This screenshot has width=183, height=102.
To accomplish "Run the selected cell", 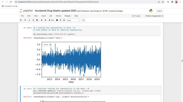I will coord(51,20).
